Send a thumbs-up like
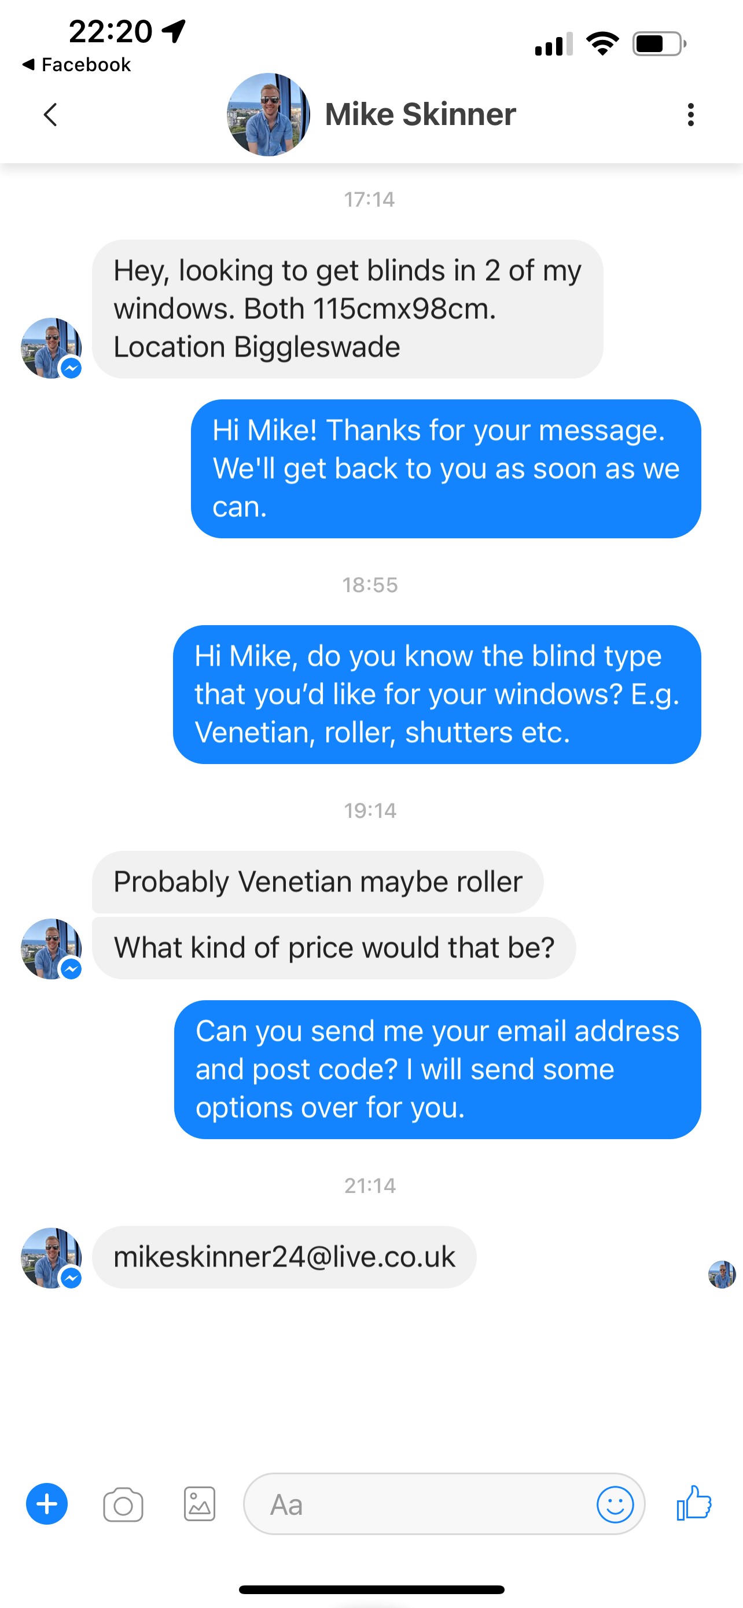 (x=694, y=1503)
